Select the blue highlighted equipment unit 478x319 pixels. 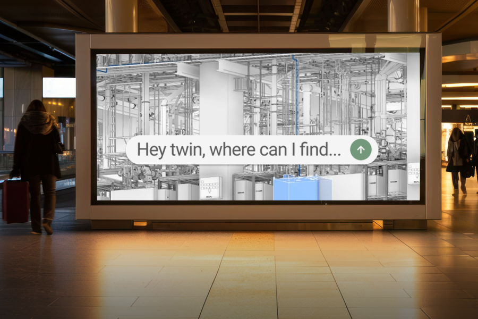pos(296,188)
